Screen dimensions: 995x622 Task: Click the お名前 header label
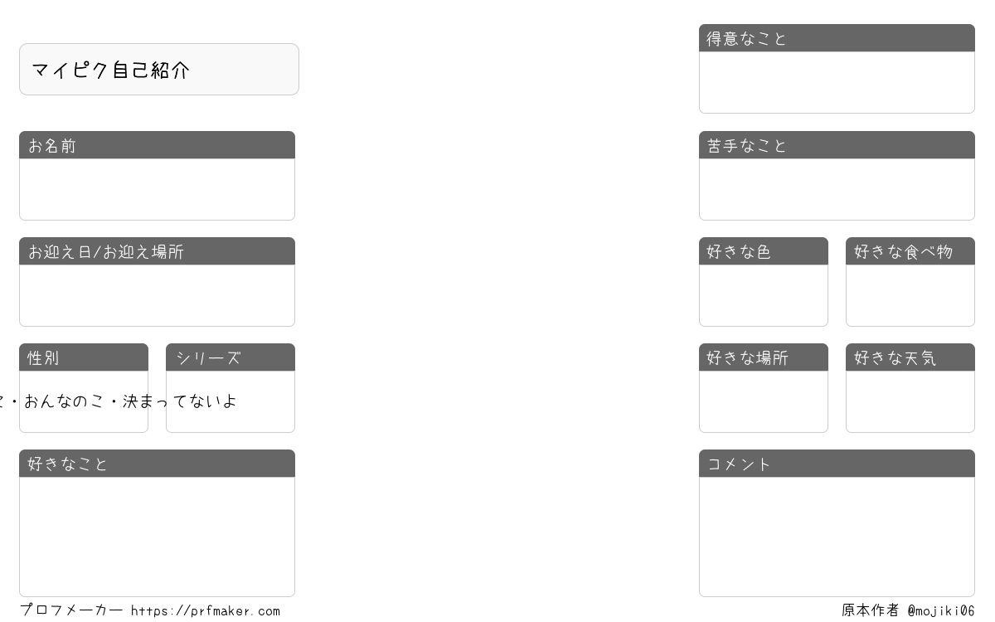click(52, 145)
